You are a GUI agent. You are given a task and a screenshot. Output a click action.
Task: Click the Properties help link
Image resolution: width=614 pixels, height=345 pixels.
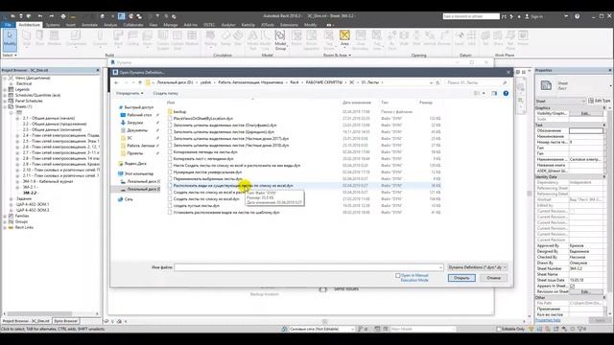click(548, 320)
